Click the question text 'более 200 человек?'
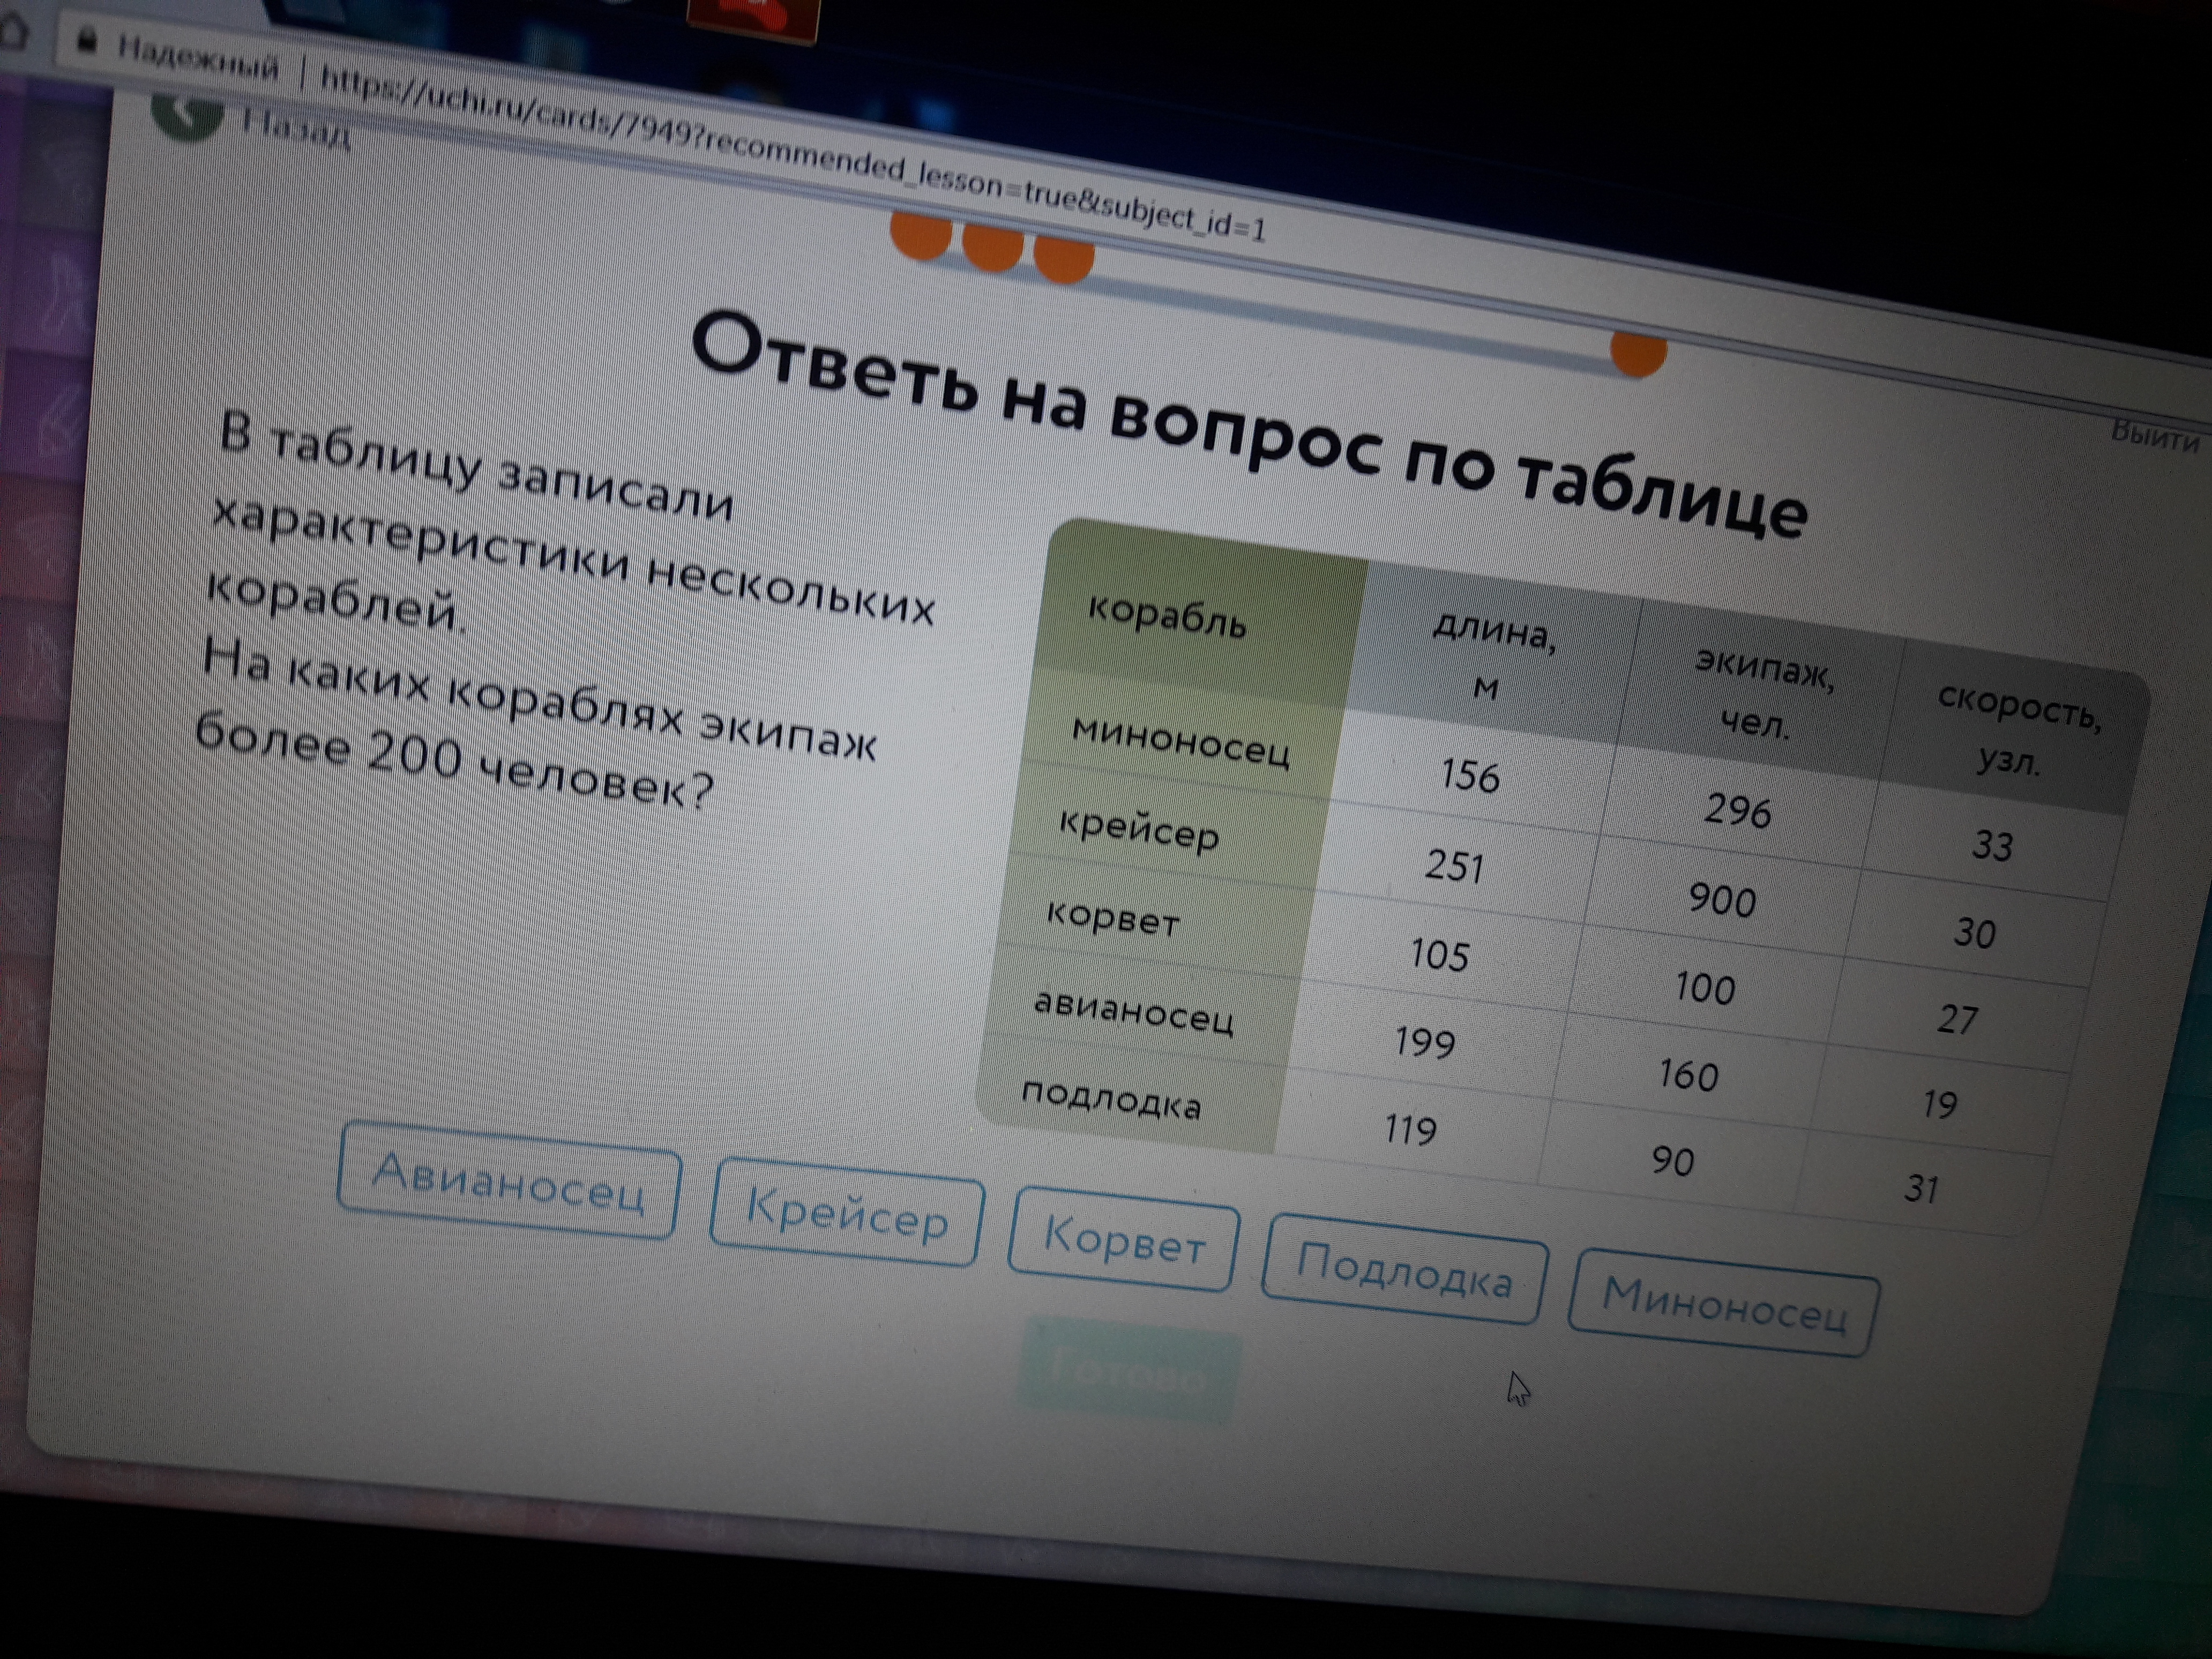This screenshot has width=2212, height=1659. point(454,762)
